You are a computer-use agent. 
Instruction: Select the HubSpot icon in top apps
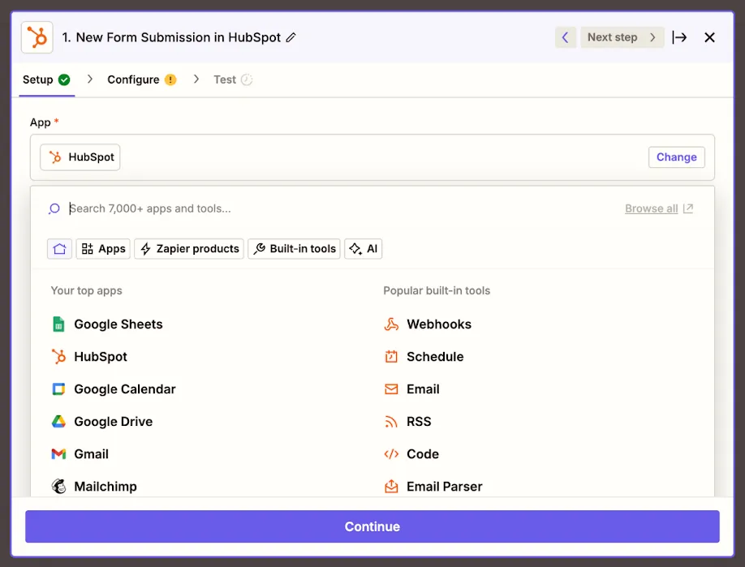coord(58,357)
